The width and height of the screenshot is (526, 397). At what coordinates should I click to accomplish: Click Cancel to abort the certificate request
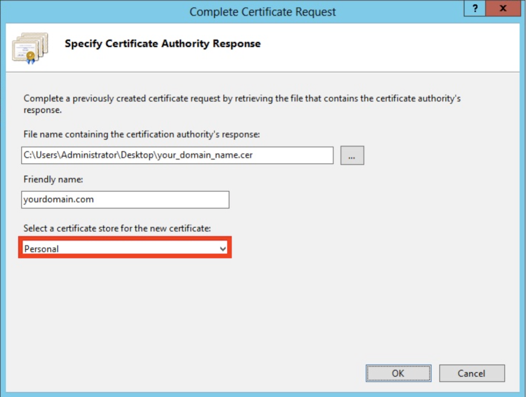pyautogui.click(x=471, y=373)
